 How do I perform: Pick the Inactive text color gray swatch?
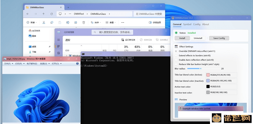208,92
